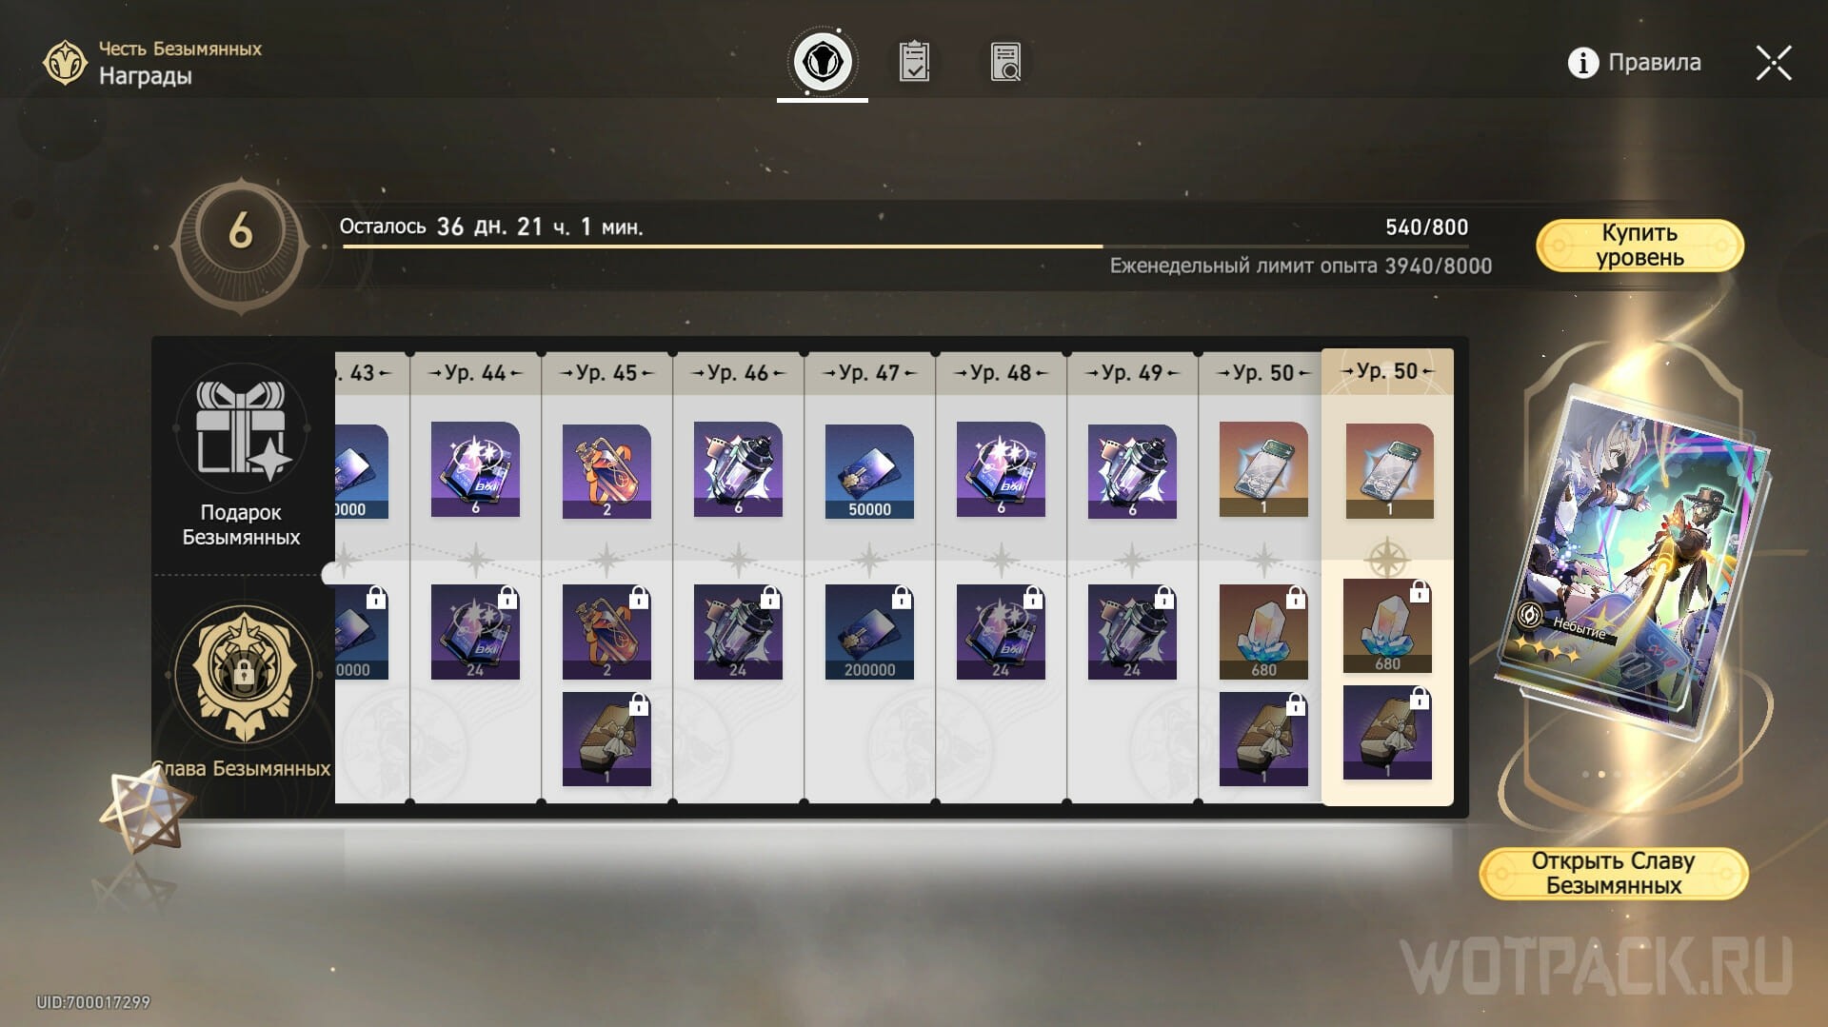This screenshot has width=1828, height=1027.
Task: Switch to the missions clipboard tab
Action: tap(914, 62)
